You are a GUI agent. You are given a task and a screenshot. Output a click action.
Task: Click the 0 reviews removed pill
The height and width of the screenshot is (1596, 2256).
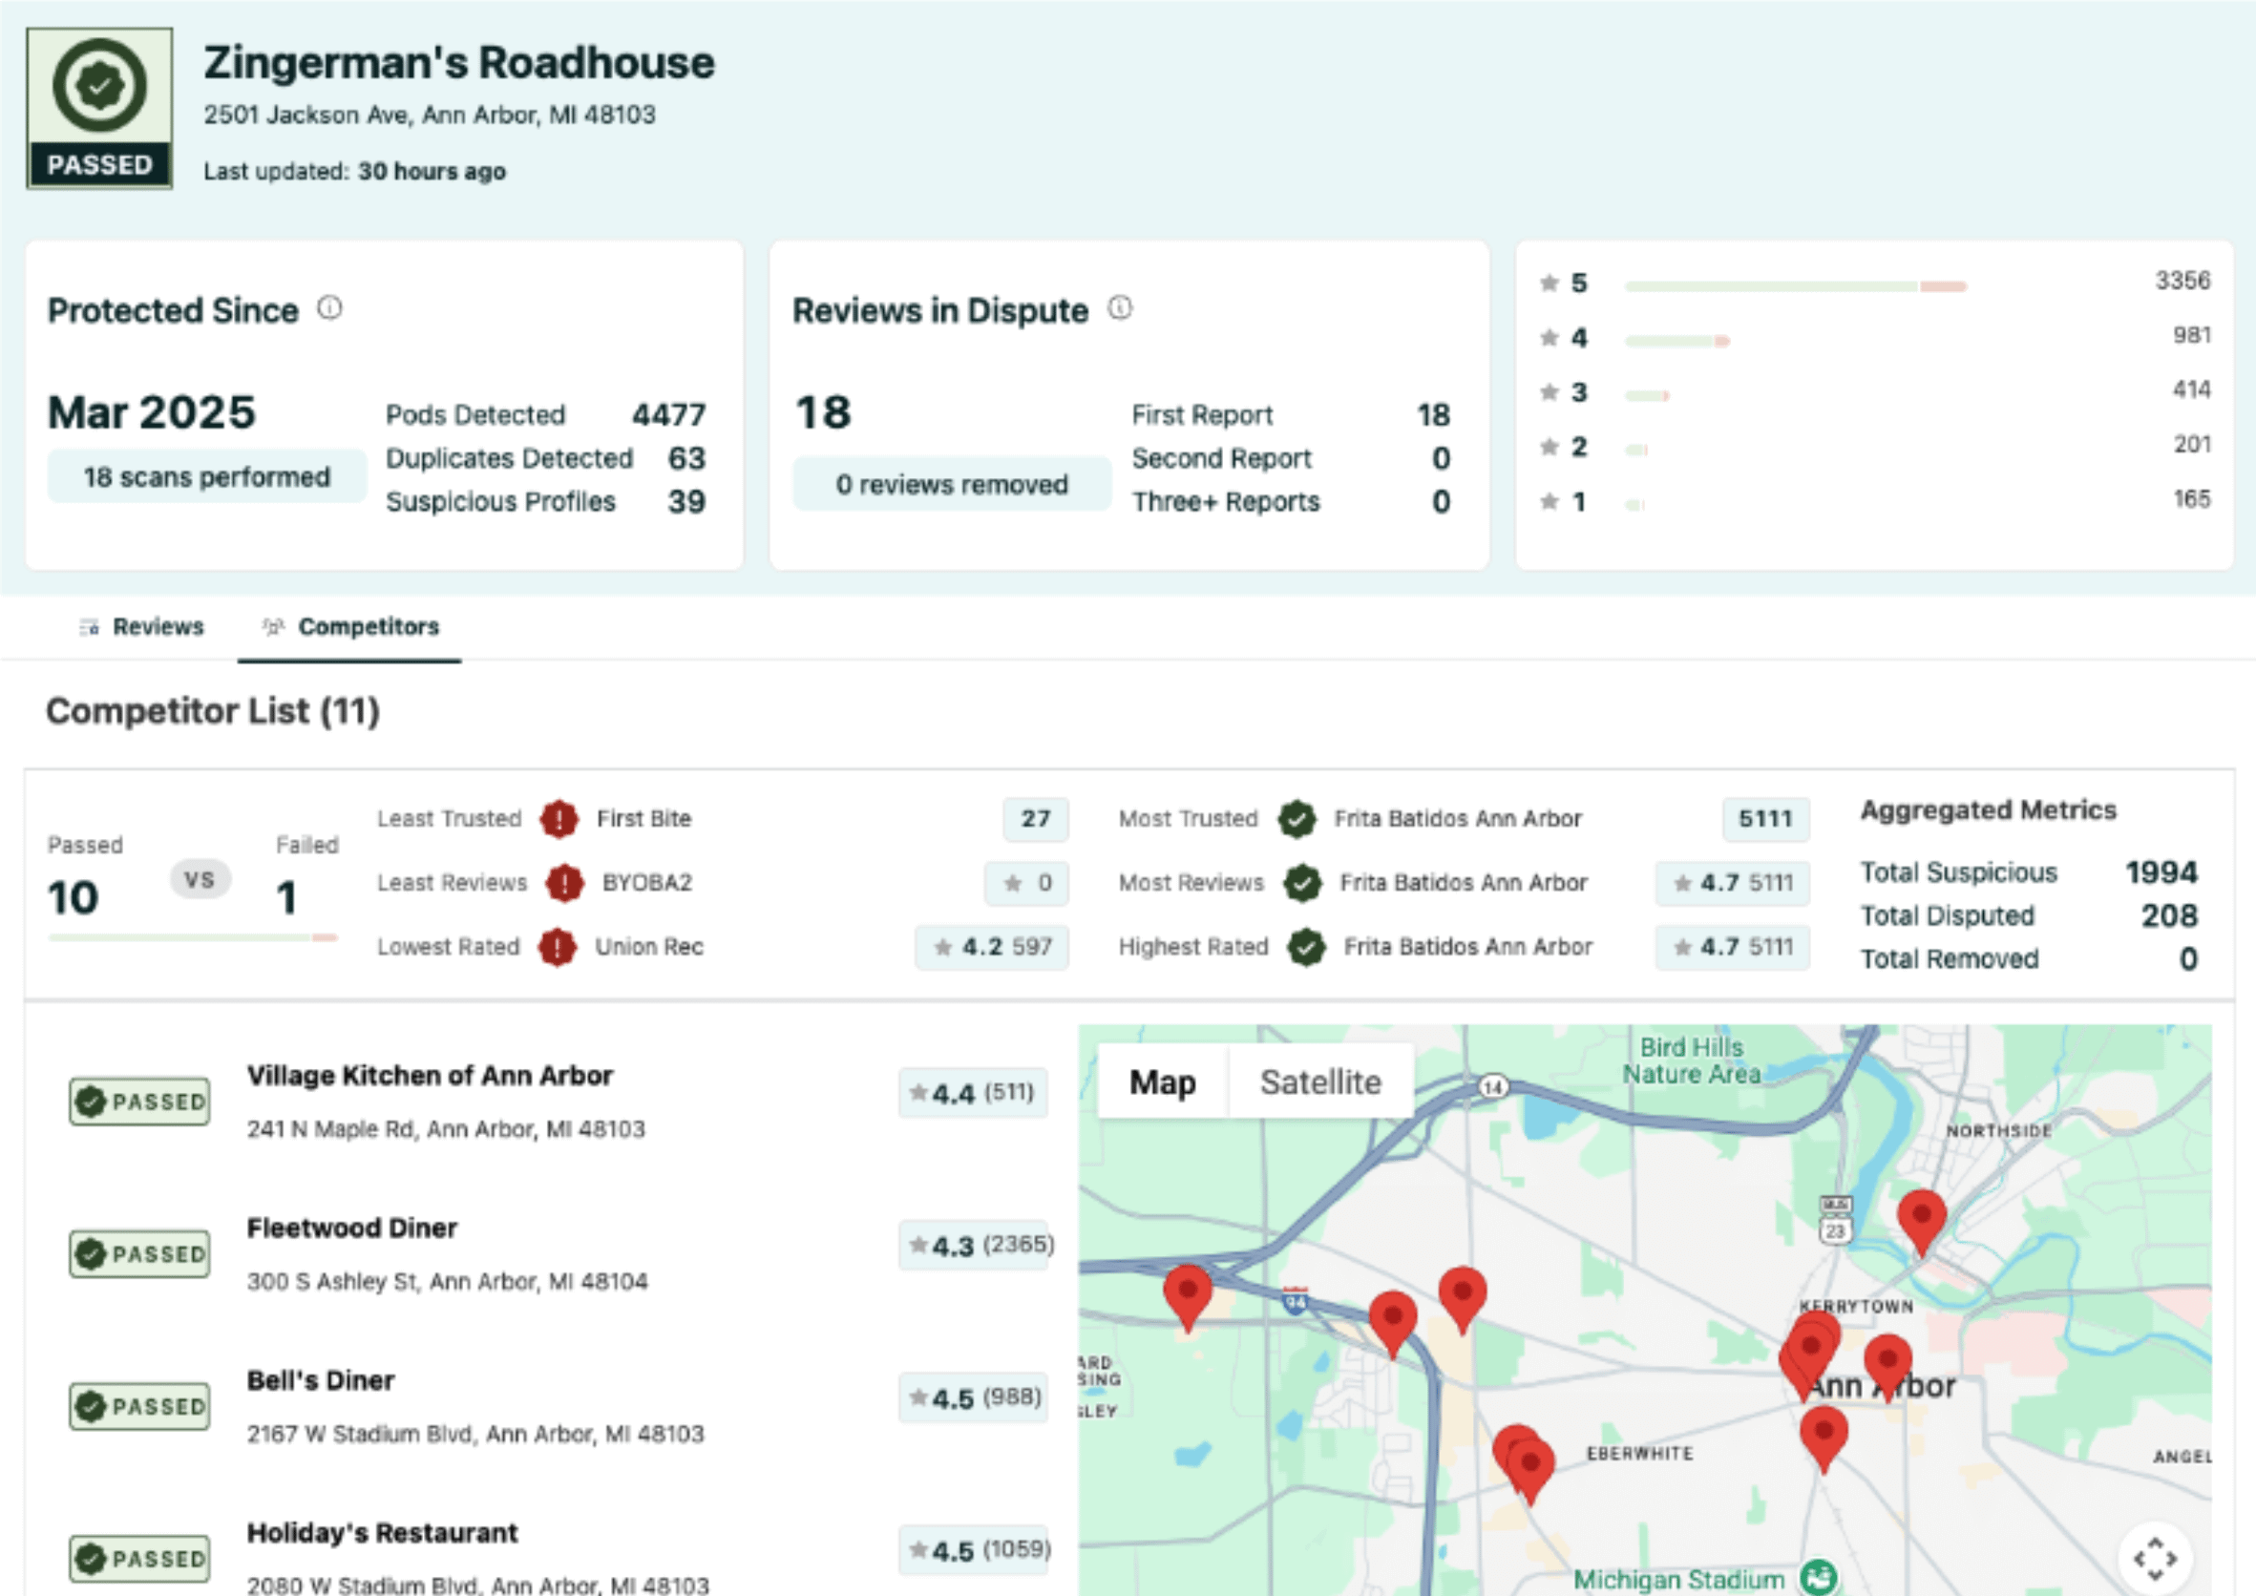(x=952, y=485)
